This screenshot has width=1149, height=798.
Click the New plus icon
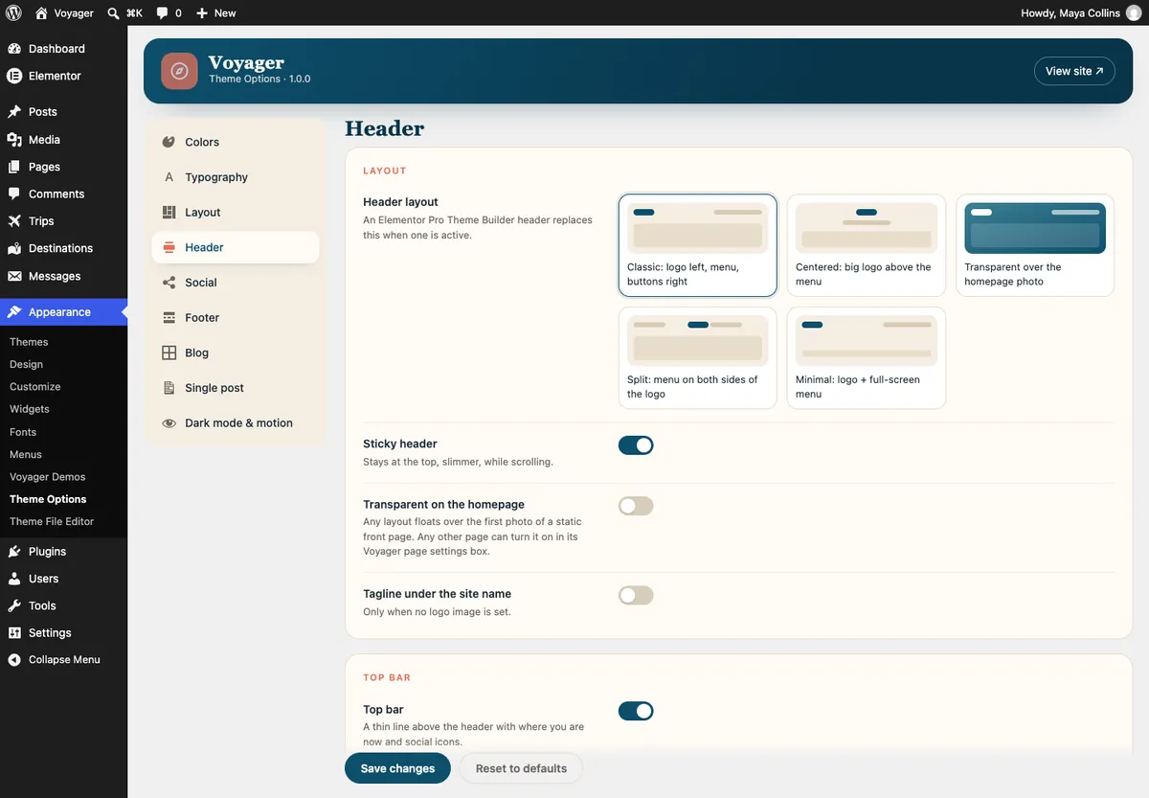202,13
